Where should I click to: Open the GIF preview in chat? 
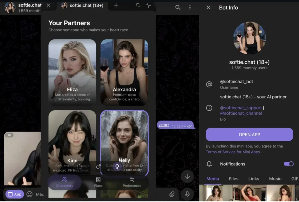pos(22,159)
